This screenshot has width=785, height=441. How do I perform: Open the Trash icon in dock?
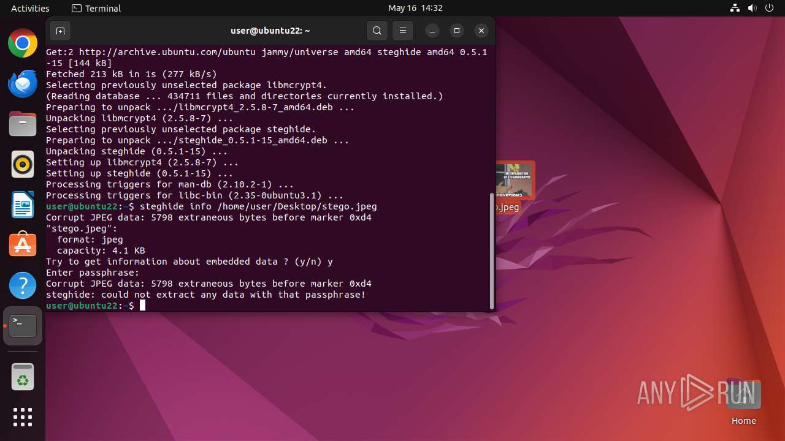pyautogui.click(x=23, y=377)
